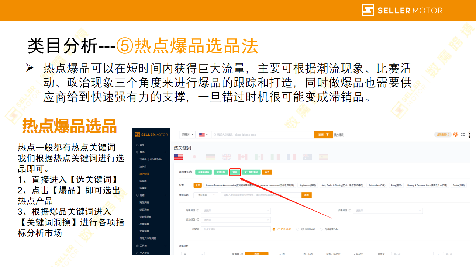Click the orange 设置 button
Screen dimensions: 476x267
pyautogui.click(x=267, y=172)
